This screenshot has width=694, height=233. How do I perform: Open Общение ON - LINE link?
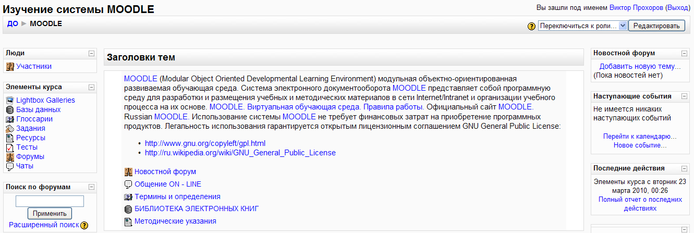point(168,184)
